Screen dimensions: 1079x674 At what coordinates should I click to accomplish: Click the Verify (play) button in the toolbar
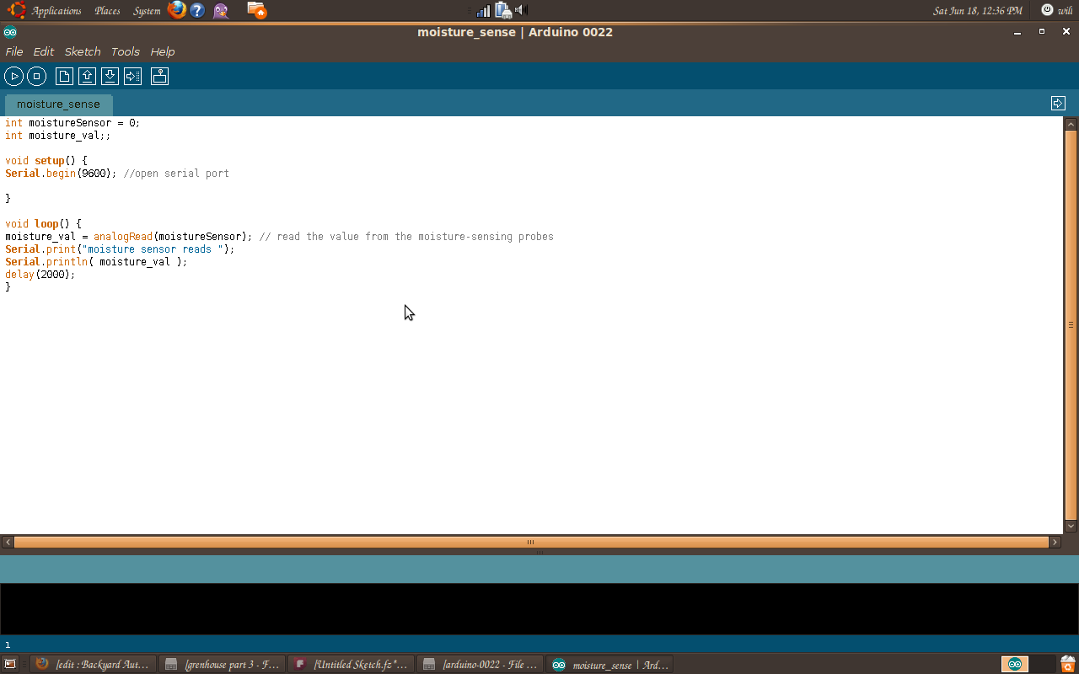(14, 77)
